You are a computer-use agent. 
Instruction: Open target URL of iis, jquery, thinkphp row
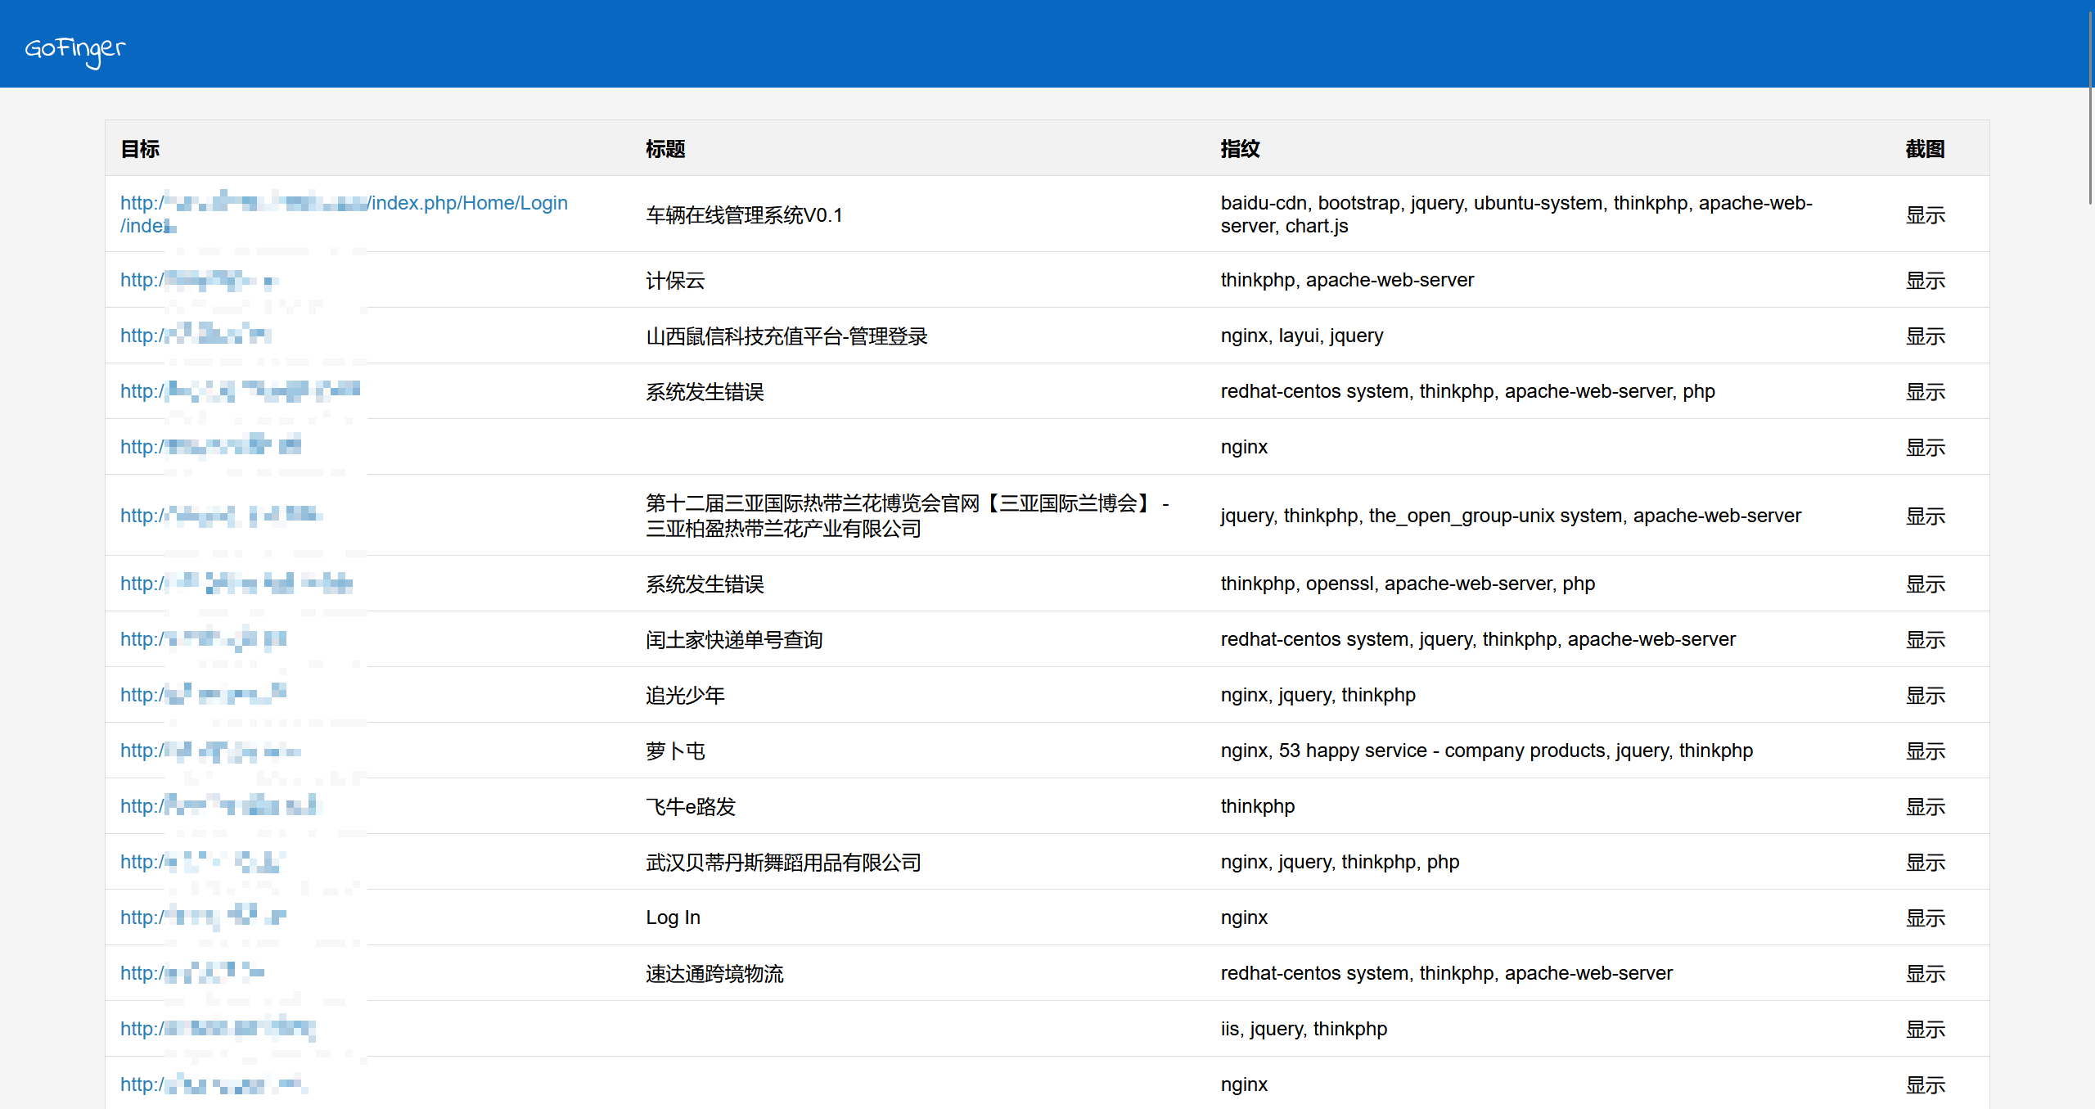pyautogui.click(x=218, y=1029)
